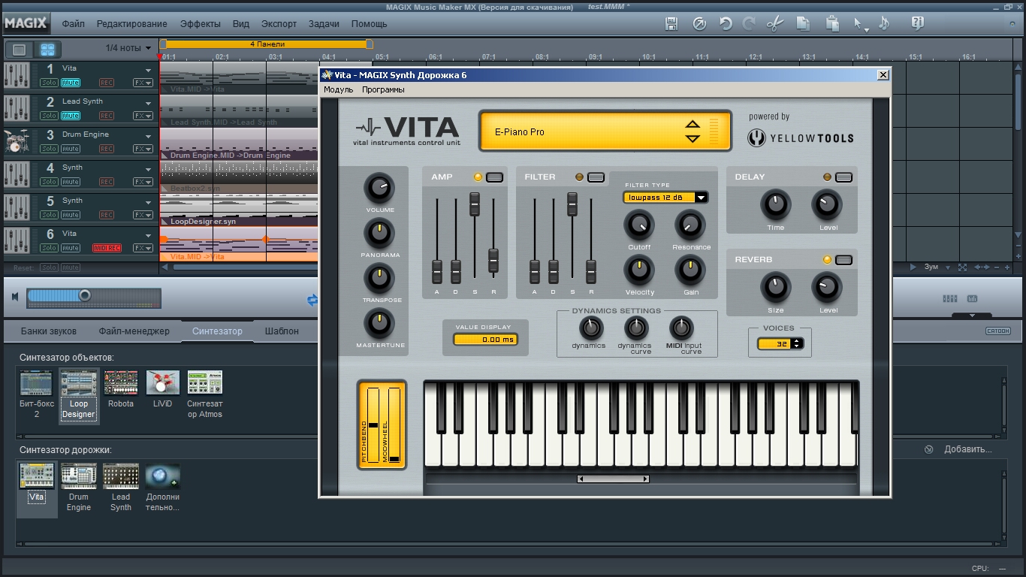Image resolution: width=1026 pixels, height=577 pixels.
Task: Click the Copy pages icon in toolbar
Action: [803, 24]
